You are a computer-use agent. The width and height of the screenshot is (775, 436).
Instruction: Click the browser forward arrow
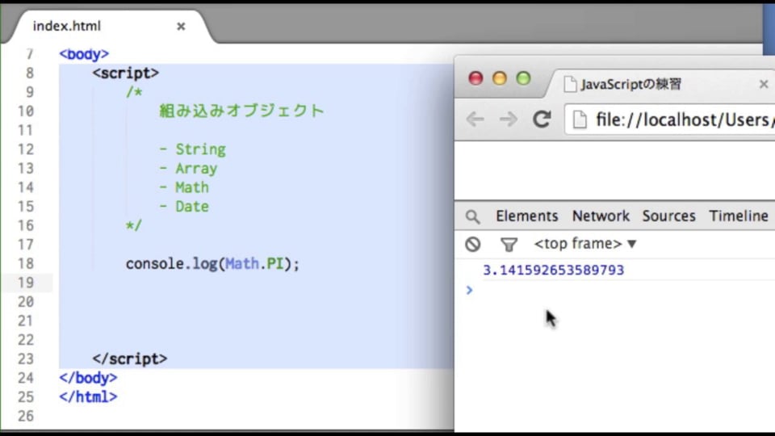(x=508, y=119)
